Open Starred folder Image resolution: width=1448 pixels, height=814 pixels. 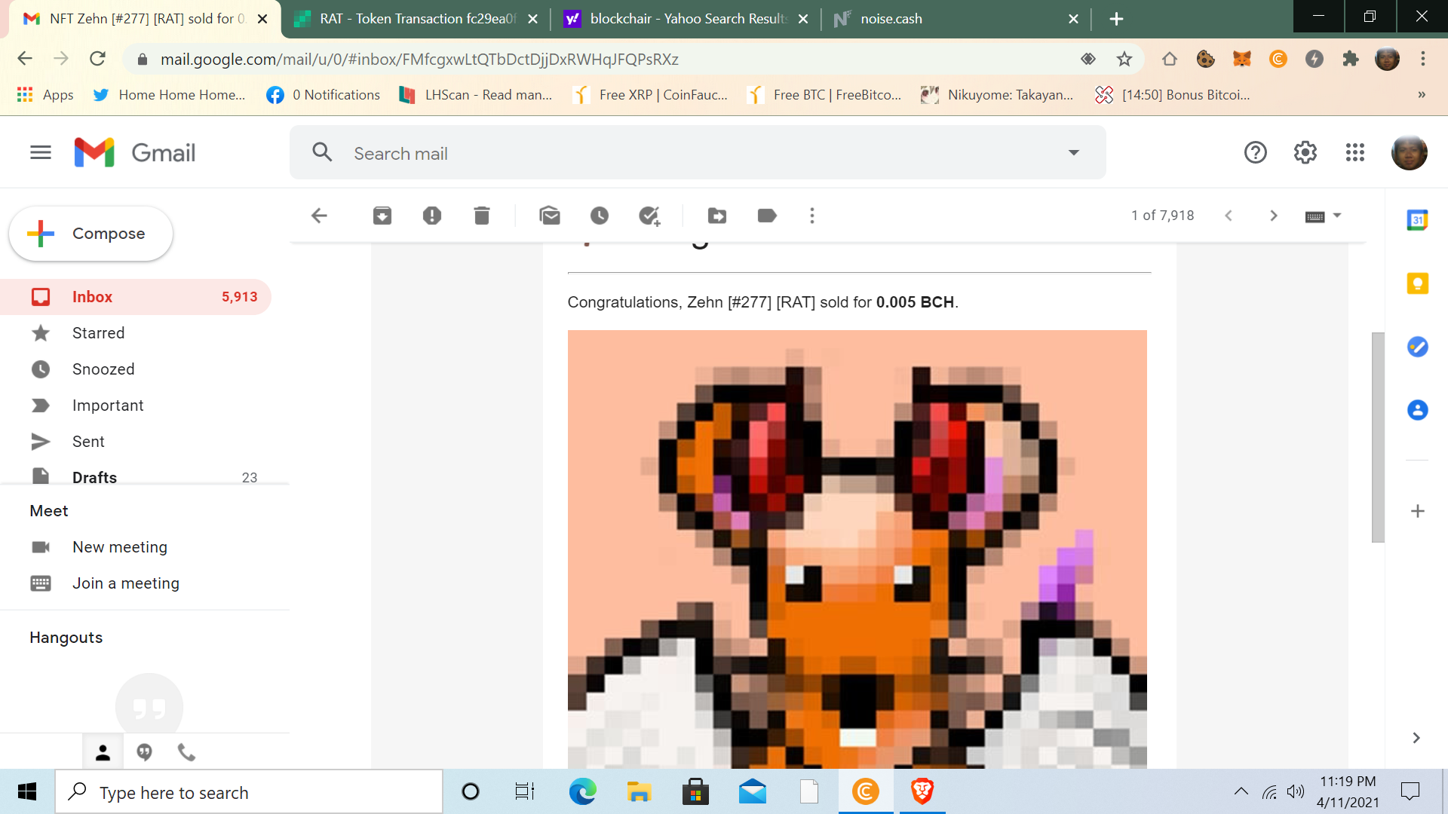pos(136,333)
